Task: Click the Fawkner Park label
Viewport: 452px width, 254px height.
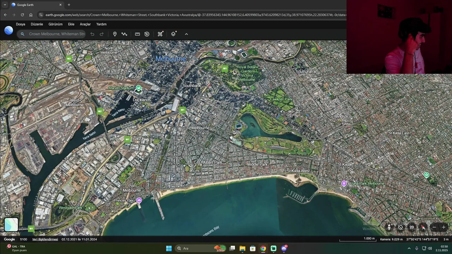Action: [x=281, y=99]
